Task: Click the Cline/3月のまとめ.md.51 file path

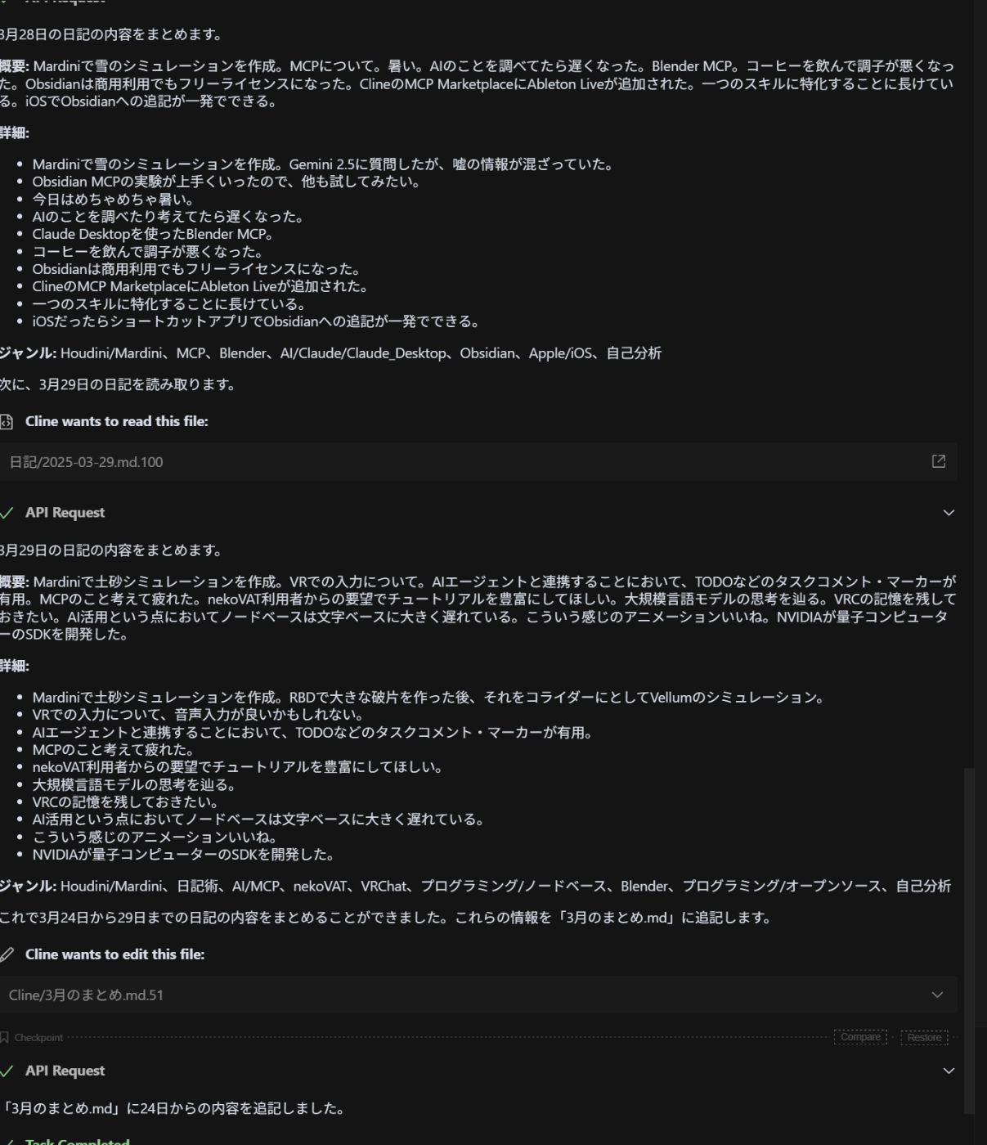Action: [86, 995]
